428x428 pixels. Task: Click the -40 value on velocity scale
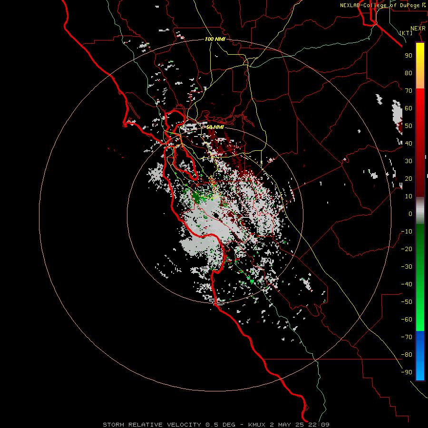point(407,284)
